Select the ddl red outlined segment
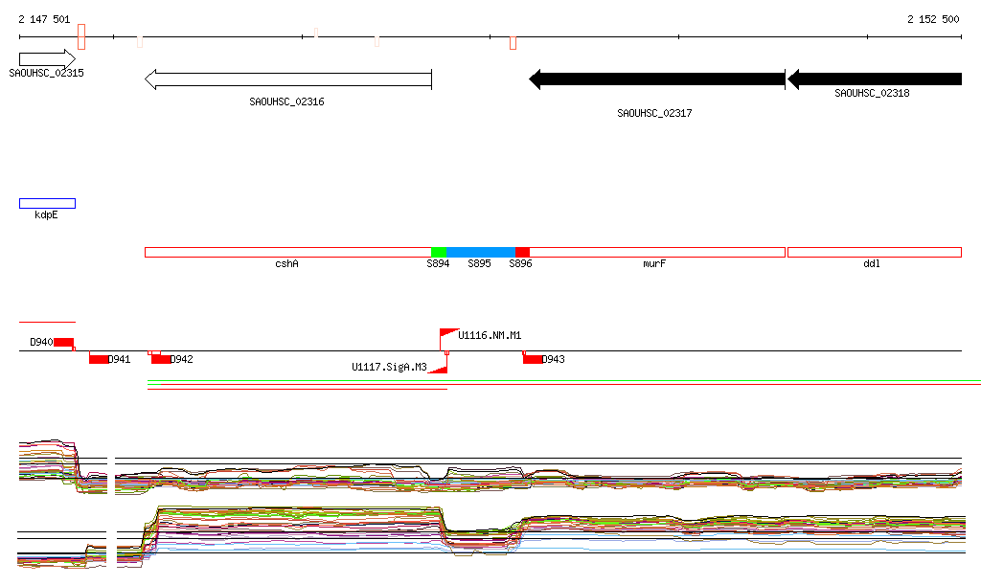This screenshot has height=585, width=981. point(875,253)
